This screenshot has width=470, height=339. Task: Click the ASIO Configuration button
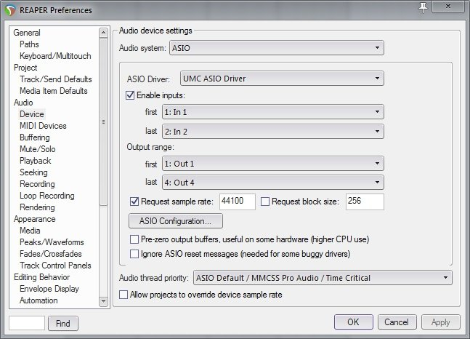[x=176, y=220]
